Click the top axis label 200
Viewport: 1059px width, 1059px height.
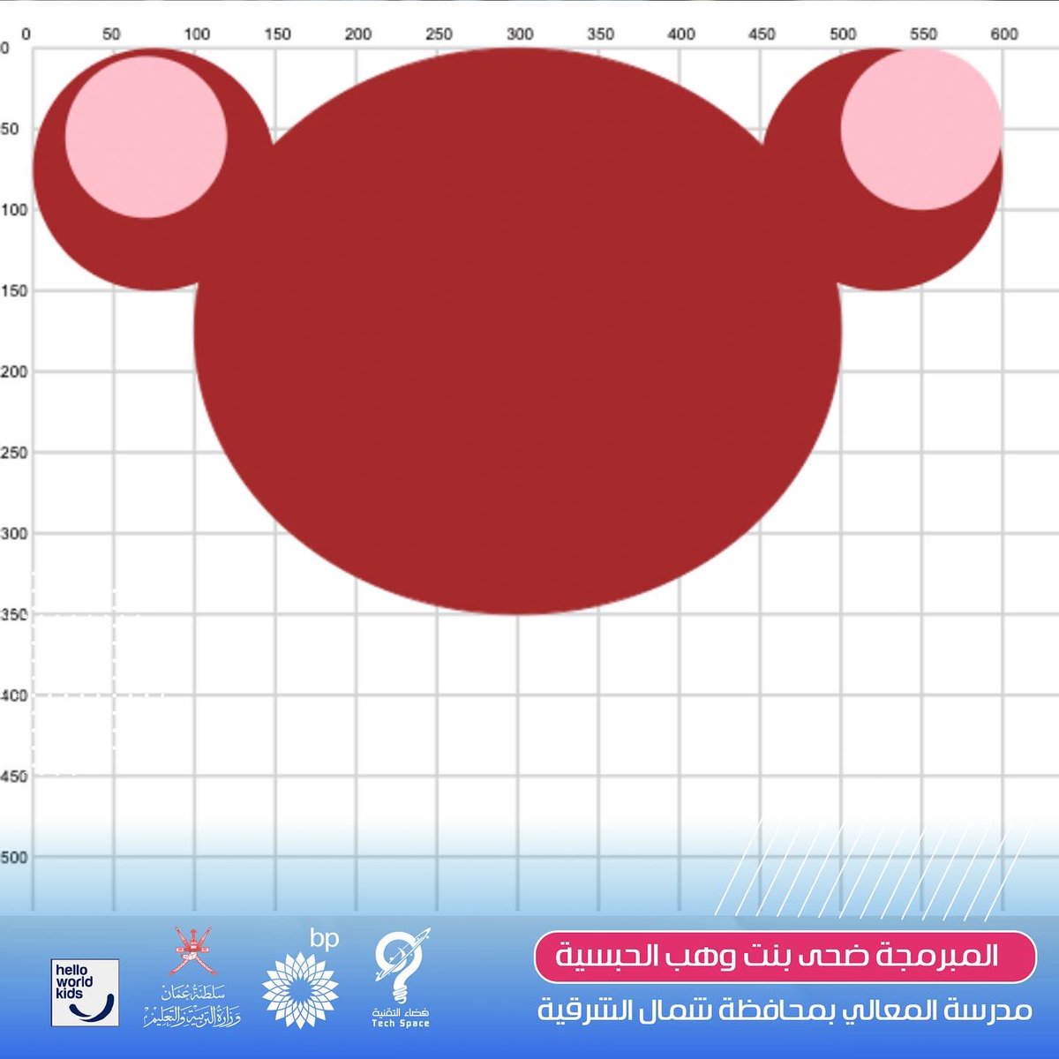pyautogui.click(x=358, y=34)
